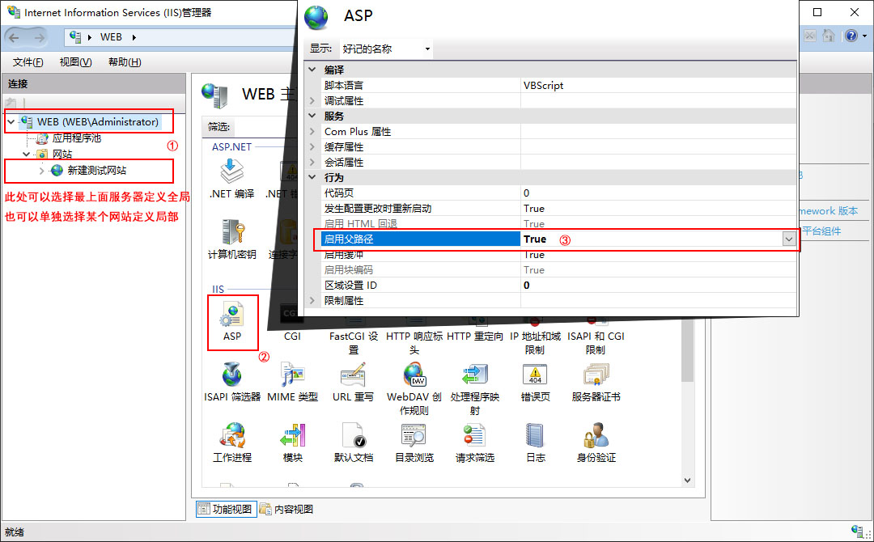The image size is (874, 542).
Task: Expand Com Plus 属性 row
Action: 312,132
